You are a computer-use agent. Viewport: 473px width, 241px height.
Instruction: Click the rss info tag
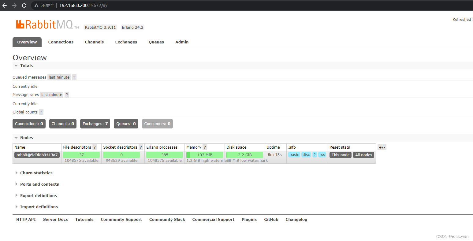pyautogui.click(x=322, y=155)
